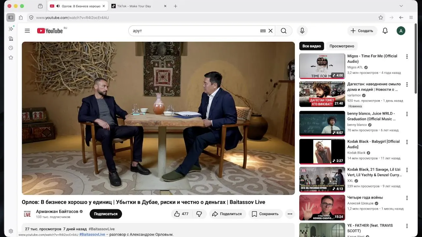This screenshot has width=422, height=237.
Task: Click the Алексей Шевцов channel name
Action: point(360,204)
